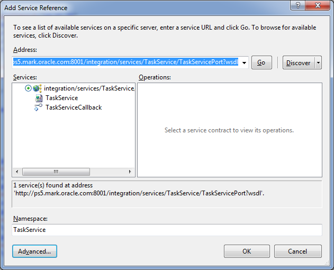Screen dimensions: 334x270
Task: Click the empty Operations list pane
Action: coord(229,154)
